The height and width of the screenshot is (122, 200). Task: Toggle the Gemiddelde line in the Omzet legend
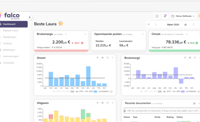(x=106, y=91)
